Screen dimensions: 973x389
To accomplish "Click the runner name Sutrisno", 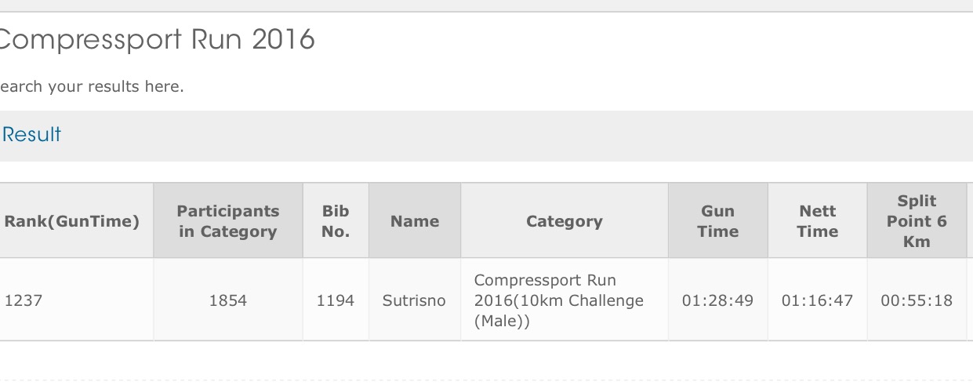I will pos(414,300).
